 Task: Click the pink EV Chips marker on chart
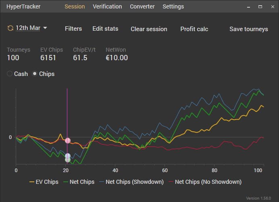point(68,141)
